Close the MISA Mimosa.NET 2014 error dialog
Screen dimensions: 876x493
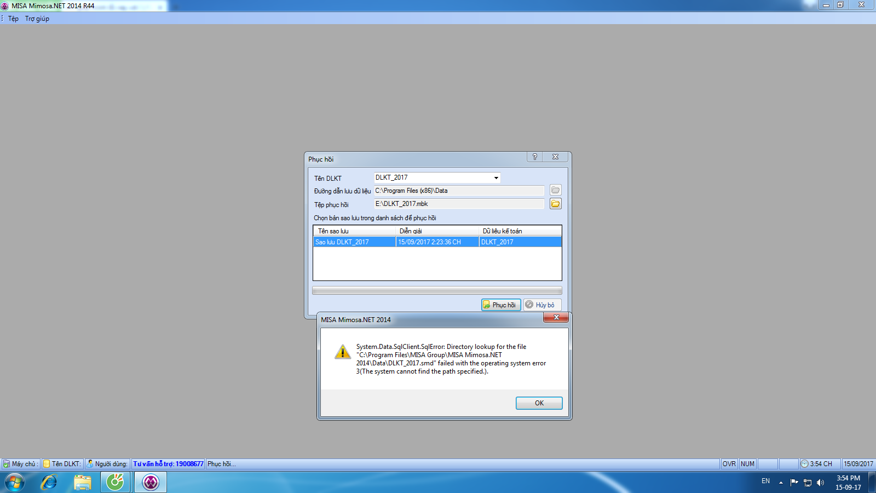pos(556,318)
